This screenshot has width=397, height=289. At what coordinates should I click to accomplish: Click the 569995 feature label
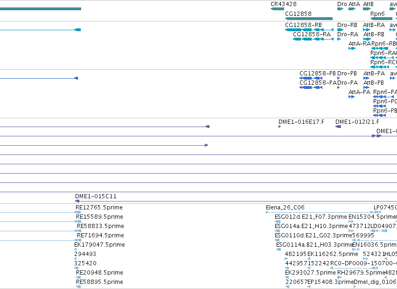(363, 235)
